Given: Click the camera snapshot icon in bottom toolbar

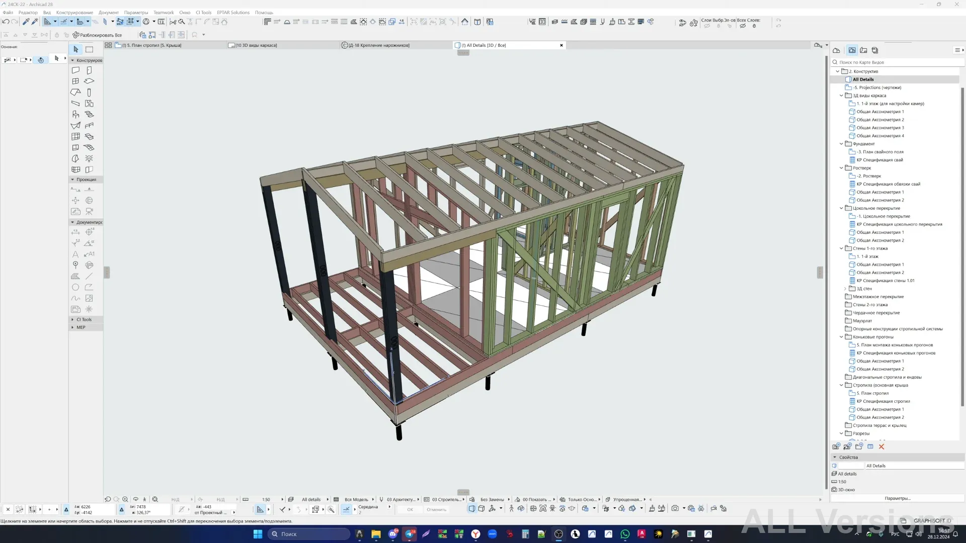Looking at the screenshot, I should click(x=675, y=508).
